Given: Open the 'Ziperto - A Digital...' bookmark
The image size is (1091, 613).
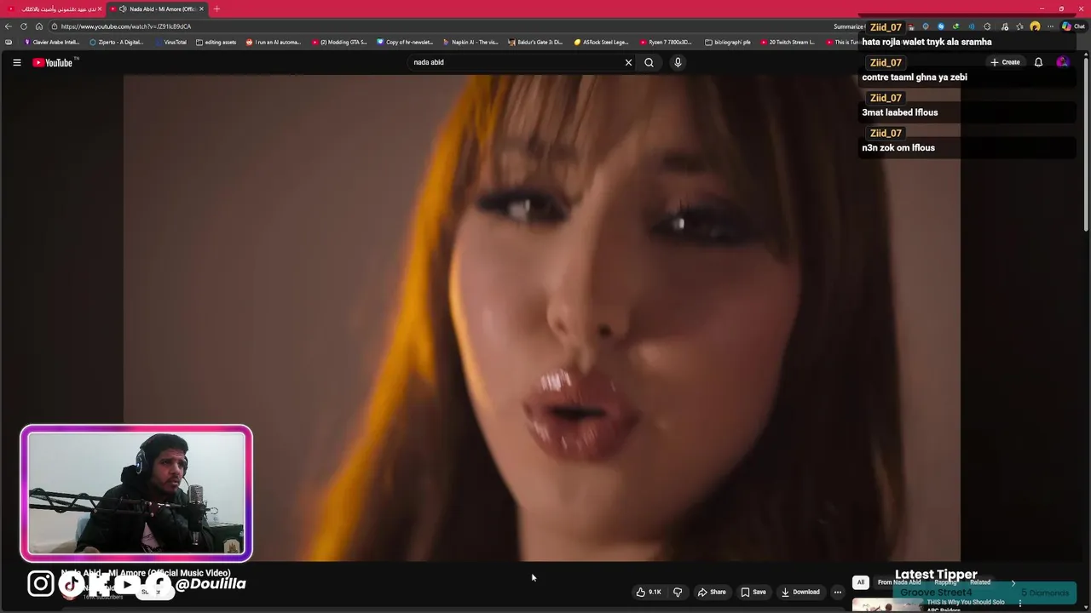Looking at the screenshot, I should click(x=117, y=42).
